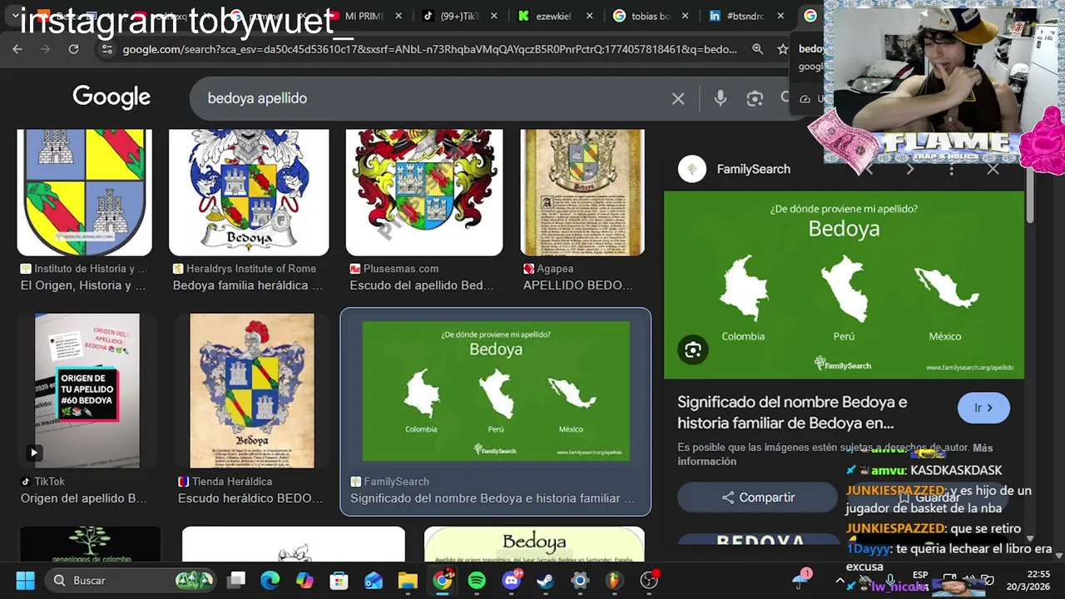Image resolution: width=1065 pixels, height=599 pixels.
Task: Zoom magnifier icon in address bar
Action: point(757,49)
